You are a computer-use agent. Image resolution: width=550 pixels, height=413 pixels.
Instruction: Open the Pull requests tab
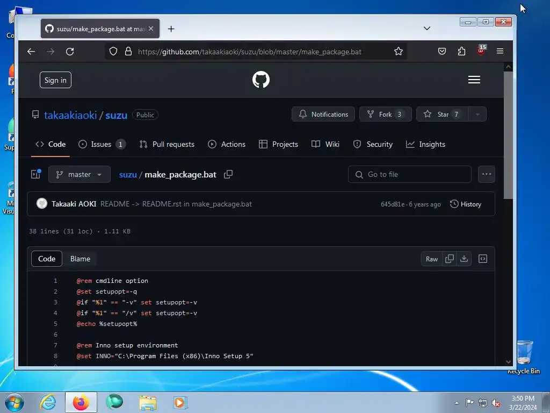[x=167, y=144]
